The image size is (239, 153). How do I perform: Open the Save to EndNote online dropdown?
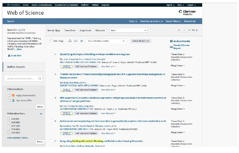pyautogui.click(x=106, y=41)
